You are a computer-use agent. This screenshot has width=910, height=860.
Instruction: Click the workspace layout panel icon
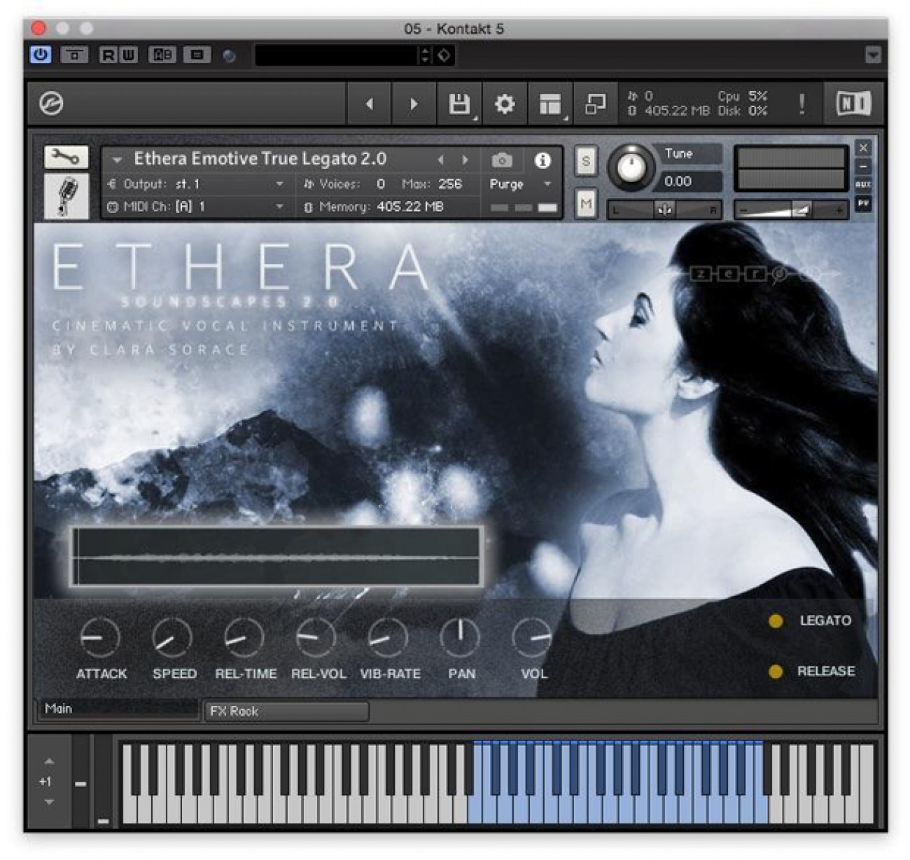(x=550, y=104)
